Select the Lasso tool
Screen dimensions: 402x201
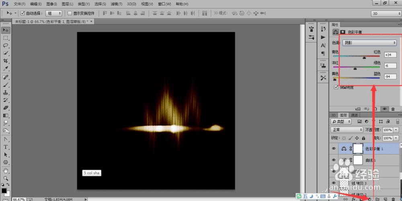pos(5,45)
